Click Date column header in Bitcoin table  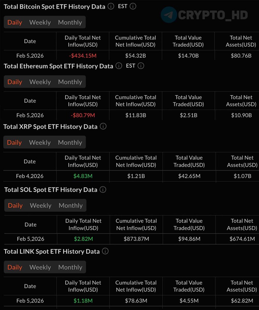[30, 41]
